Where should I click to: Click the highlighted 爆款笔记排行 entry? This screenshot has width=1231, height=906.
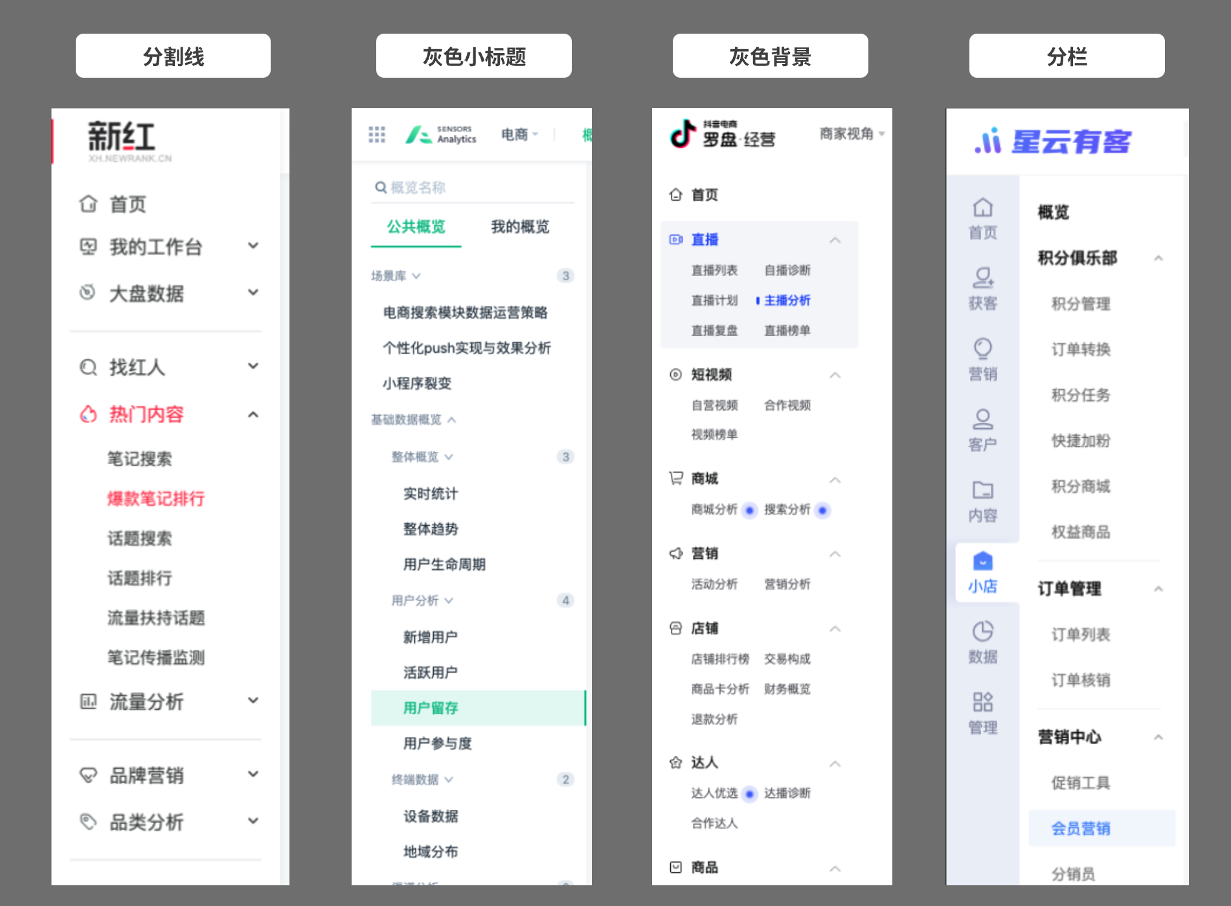pos(156,499)
